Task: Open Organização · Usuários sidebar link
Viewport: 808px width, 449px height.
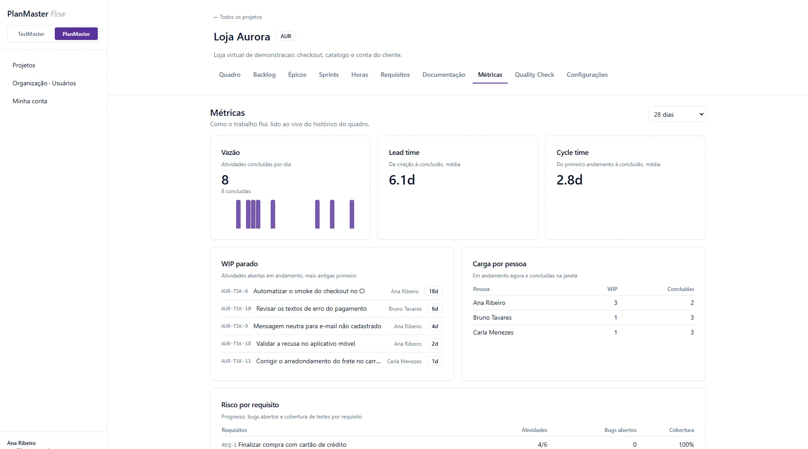Action: tap(44, 83)
